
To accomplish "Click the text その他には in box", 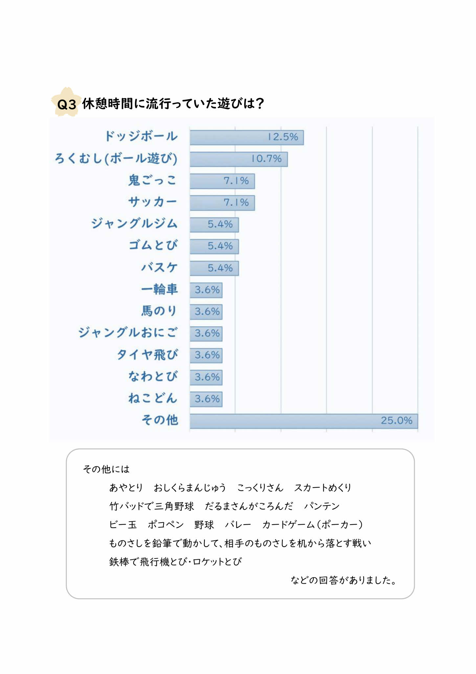I will tap(106, 469).
